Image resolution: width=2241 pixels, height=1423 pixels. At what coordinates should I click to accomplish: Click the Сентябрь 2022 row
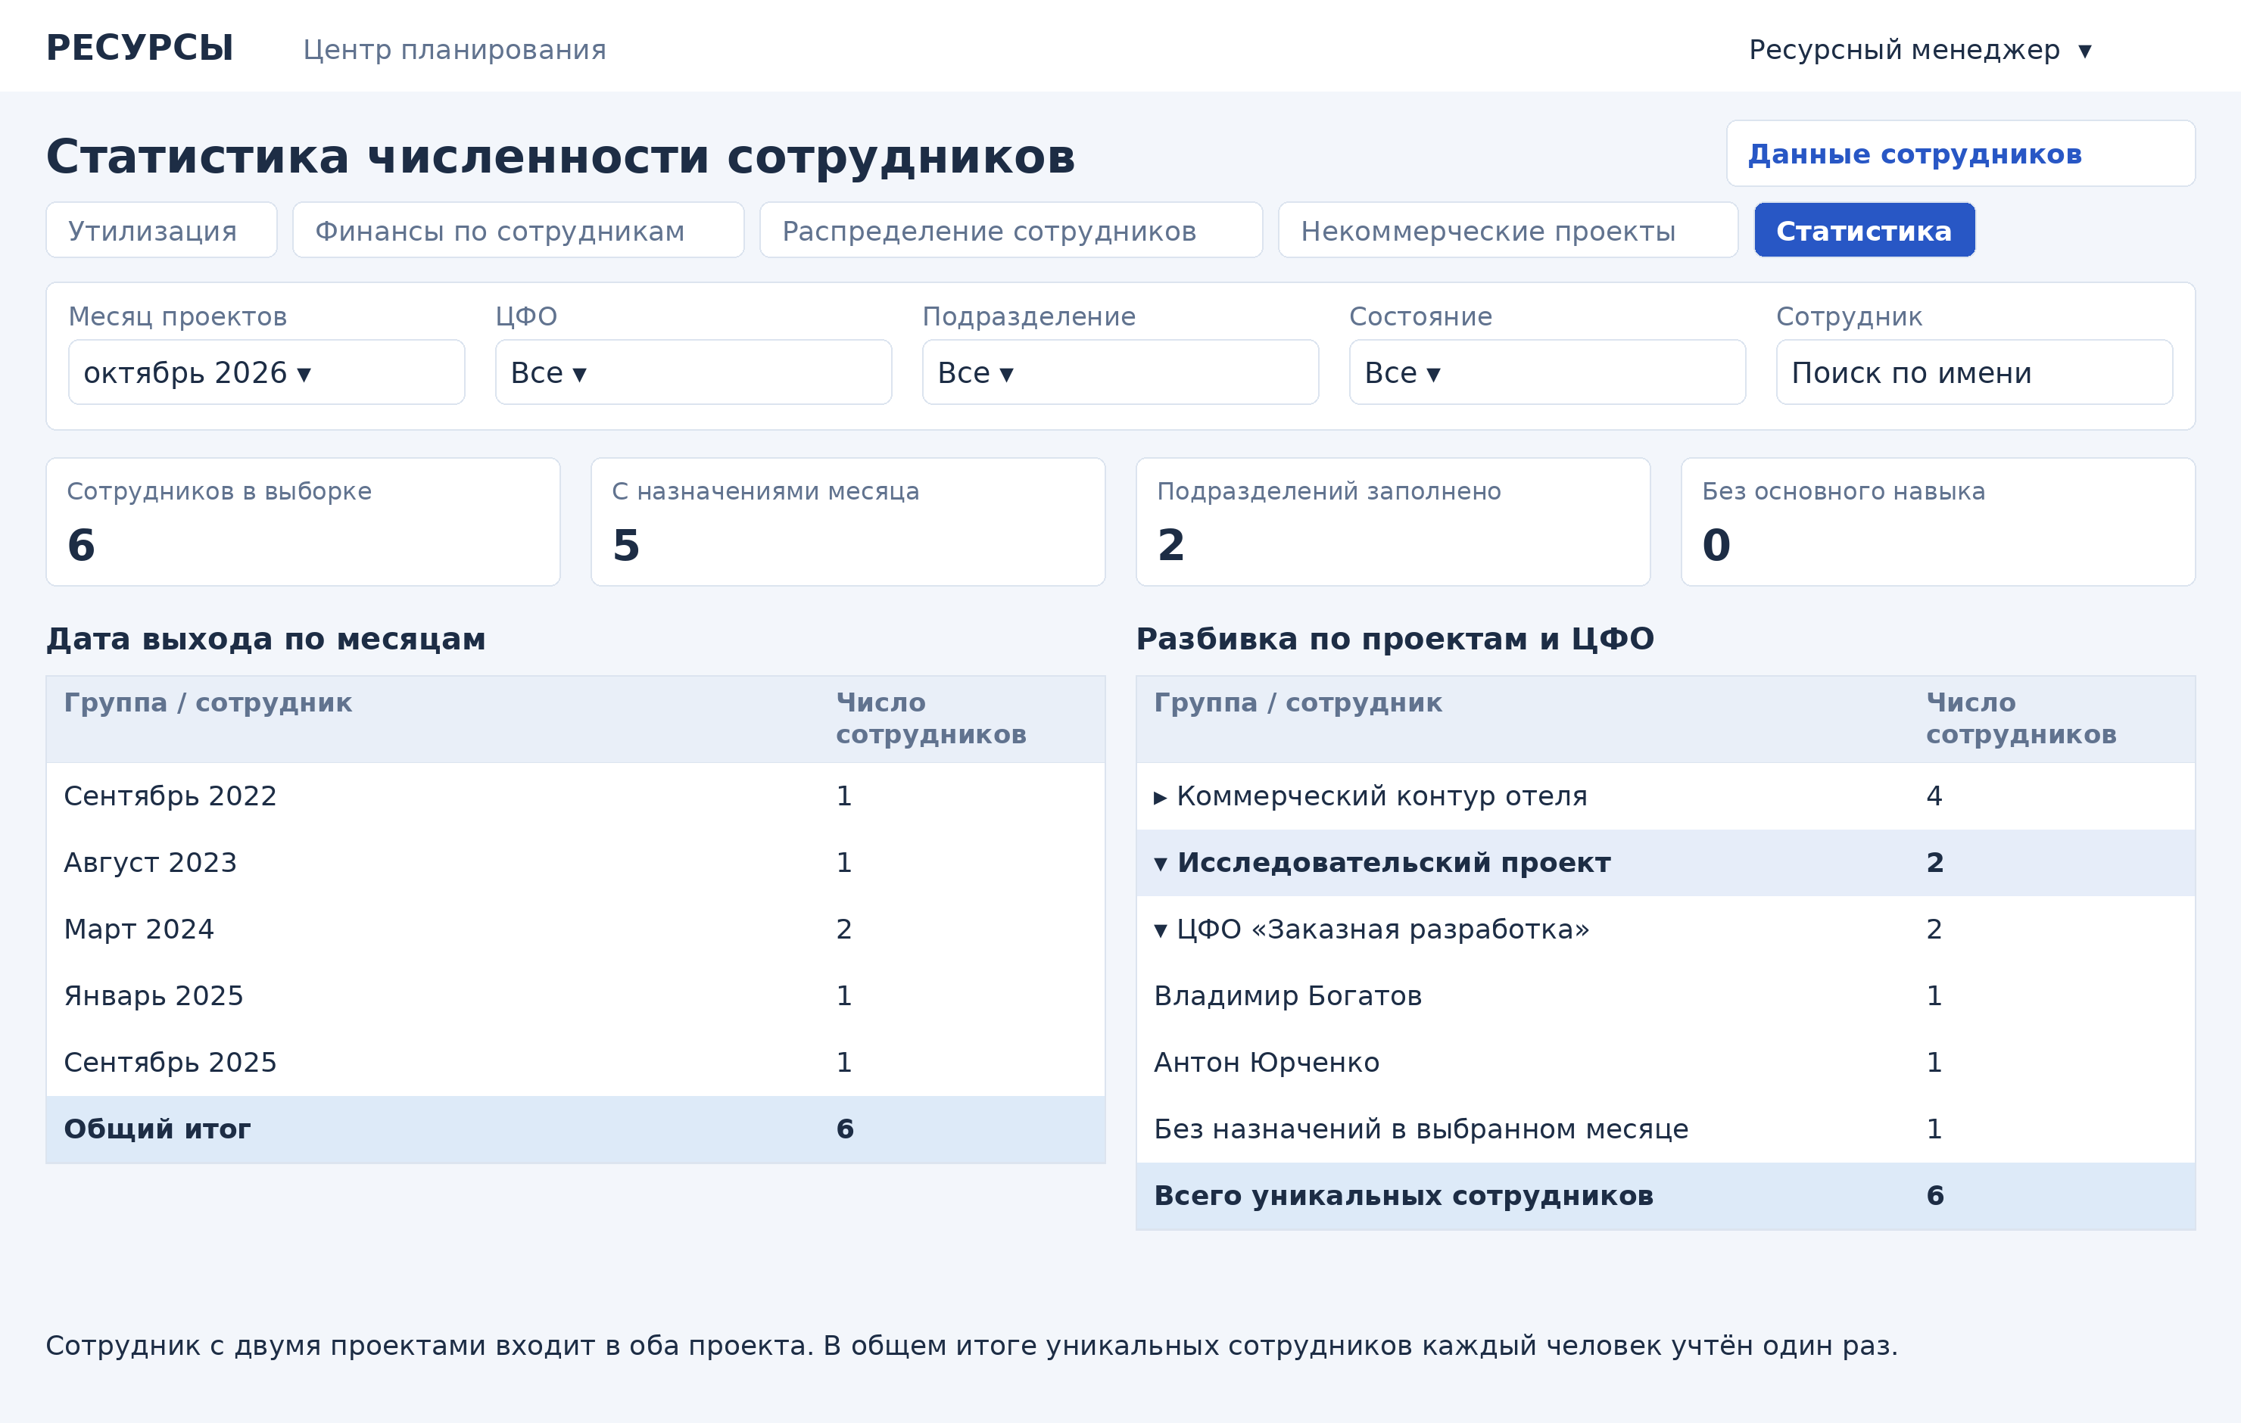(575, 796)
